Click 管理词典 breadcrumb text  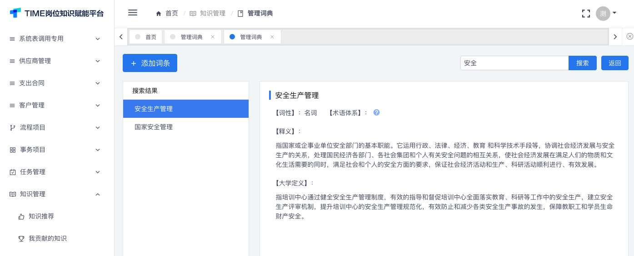260,14
